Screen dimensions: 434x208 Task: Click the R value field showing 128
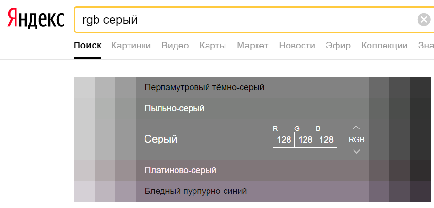[284, 140]
